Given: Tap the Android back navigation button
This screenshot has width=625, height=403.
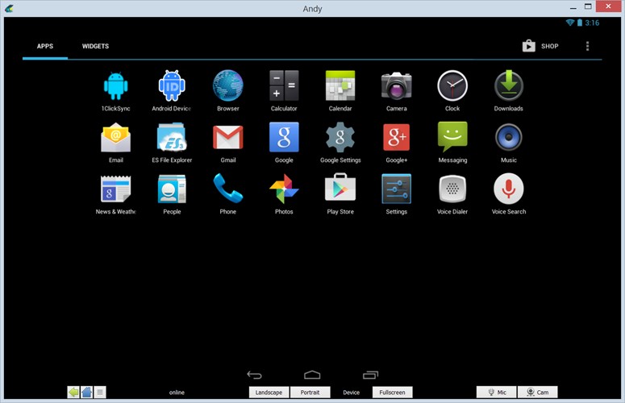Looking at the screenshot, I should (254, 375).
